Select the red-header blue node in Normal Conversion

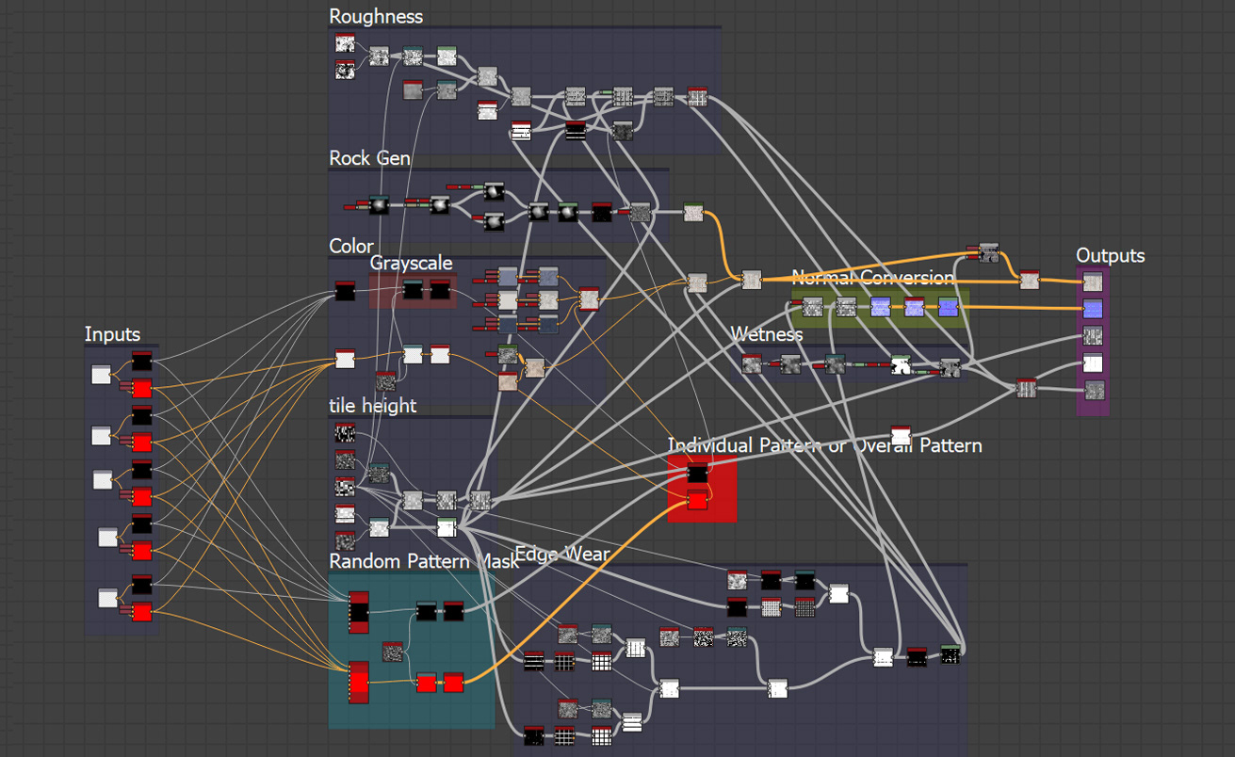pos(914,306)
